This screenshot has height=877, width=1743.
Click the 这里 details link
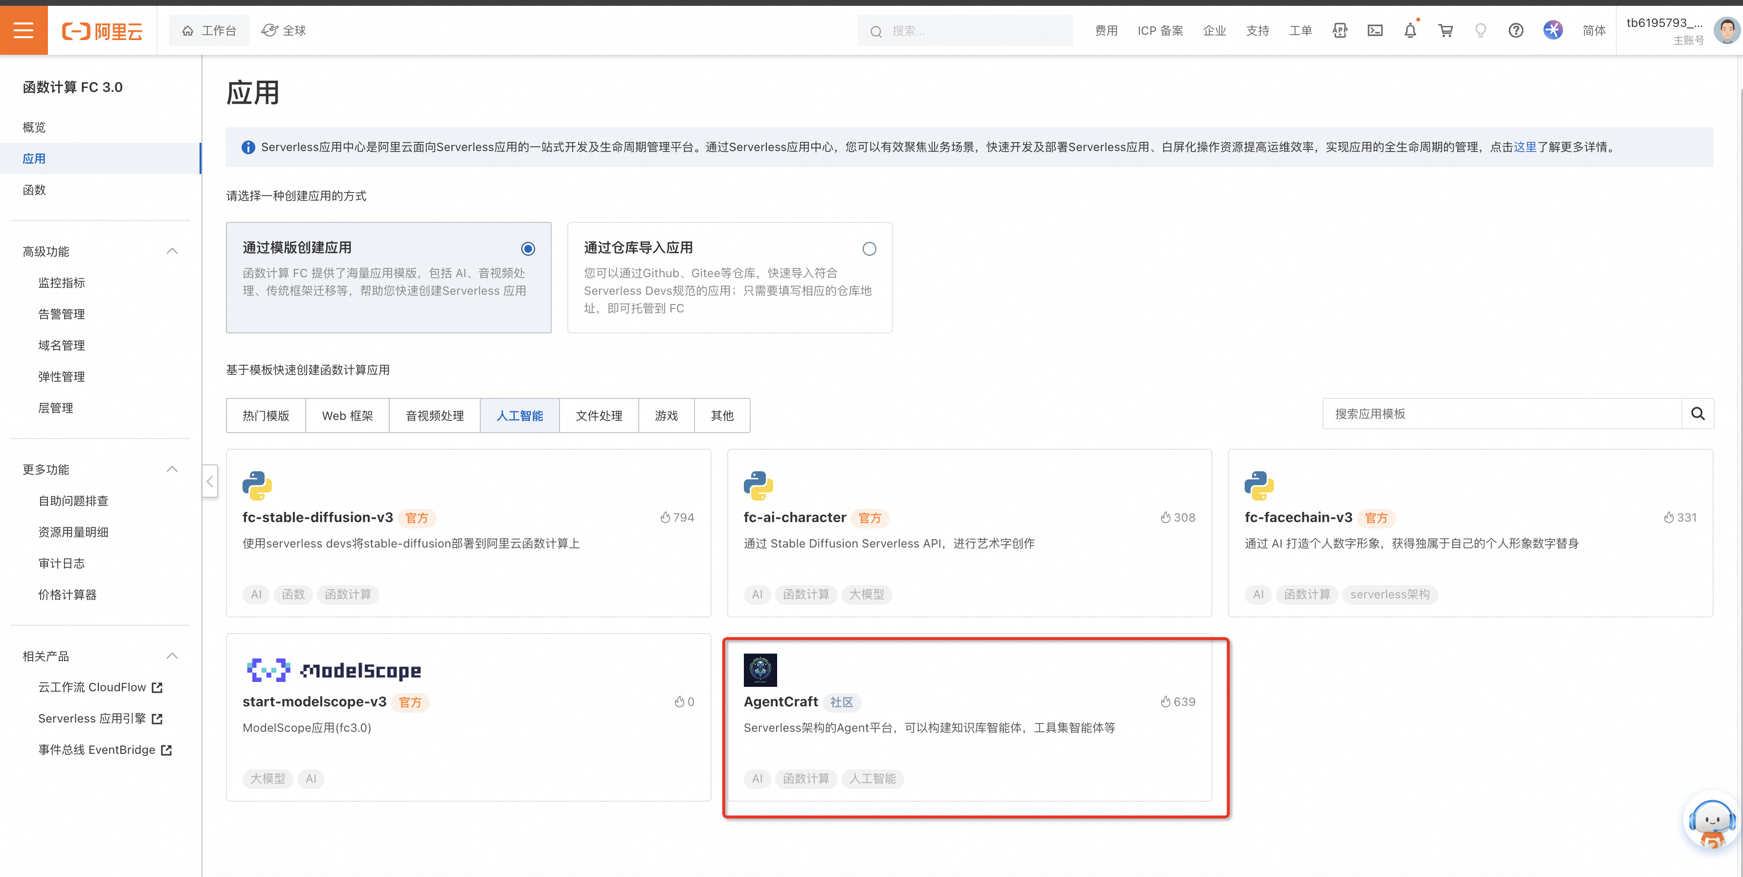click(x=1524, y=147)
